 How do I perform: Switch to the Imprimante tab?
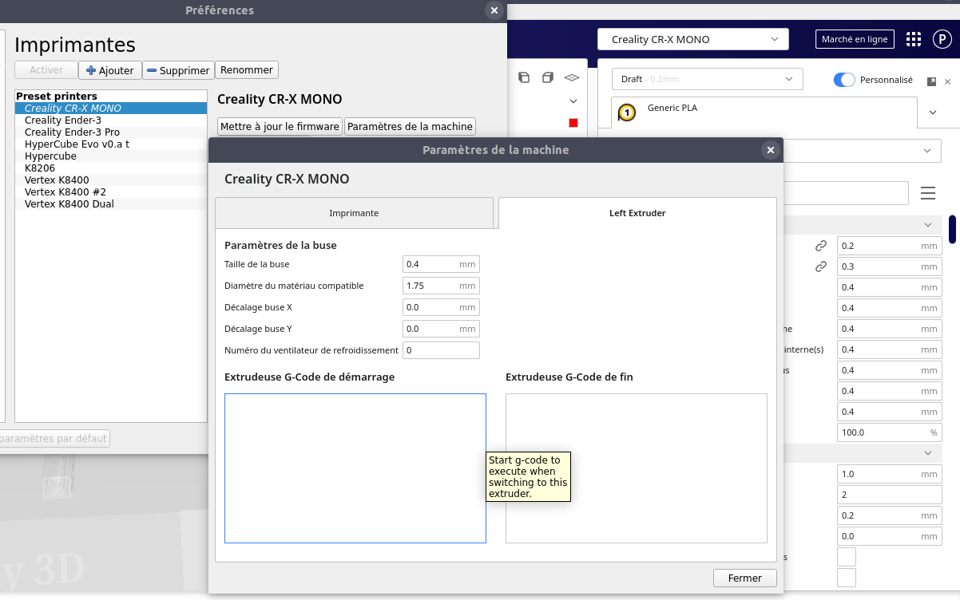point(354,213)
